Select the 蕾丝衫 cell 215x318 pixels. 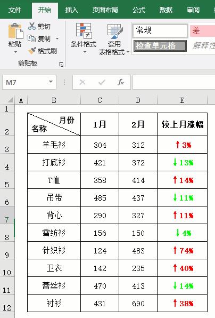pos(54,285)
